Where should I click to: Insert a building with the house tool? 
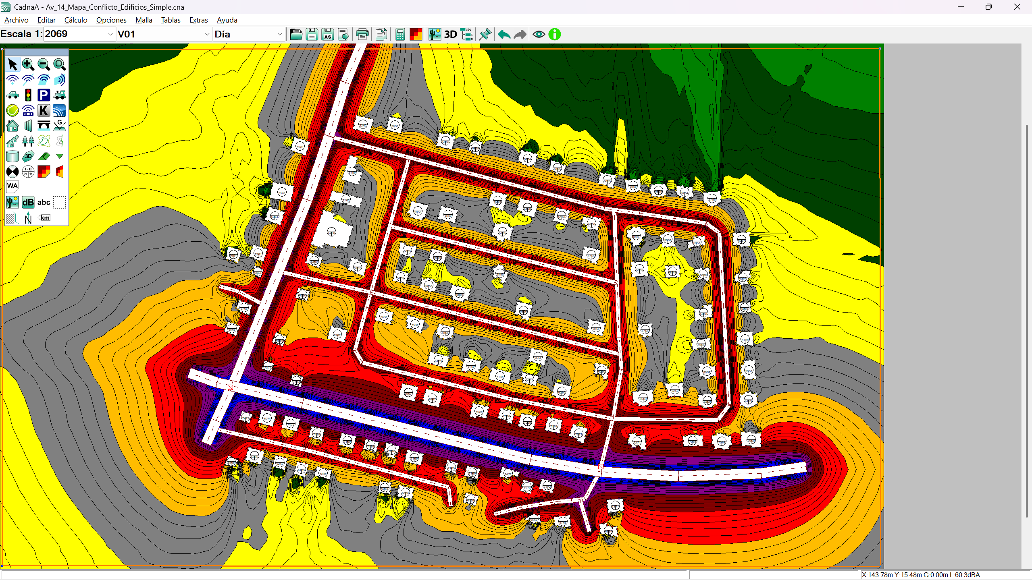pos(12,126)
